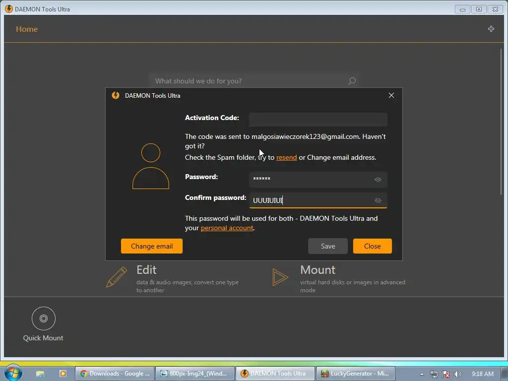Click the Mount play triangle icon
This screenshot has width=508, height=381.
coord(280,277)
